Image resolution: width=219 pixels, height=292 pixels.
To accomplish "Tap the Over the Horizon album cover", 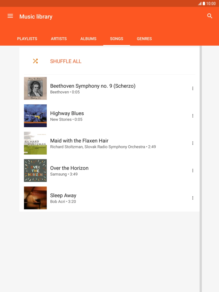I will click(35, 170).
